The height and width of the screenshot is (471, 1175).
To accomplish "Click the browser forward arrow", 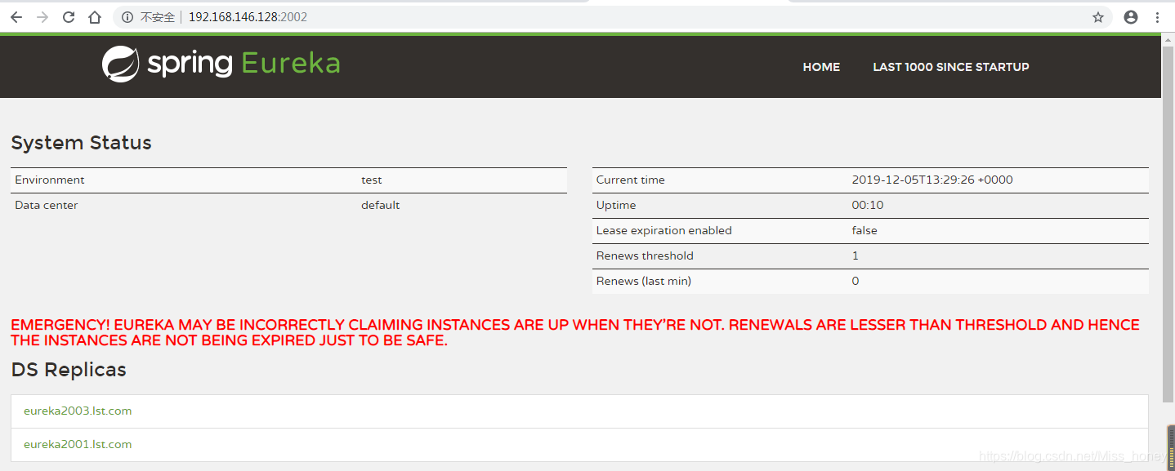I will [x=42, y=17].
